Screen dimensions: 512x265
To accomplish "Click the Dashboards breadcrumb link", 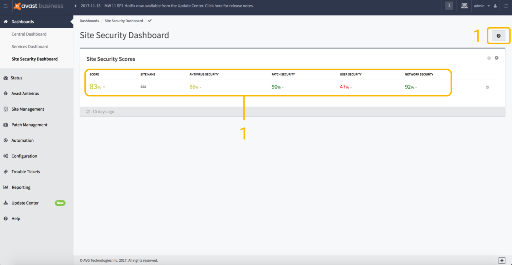I will coord(89,21).
